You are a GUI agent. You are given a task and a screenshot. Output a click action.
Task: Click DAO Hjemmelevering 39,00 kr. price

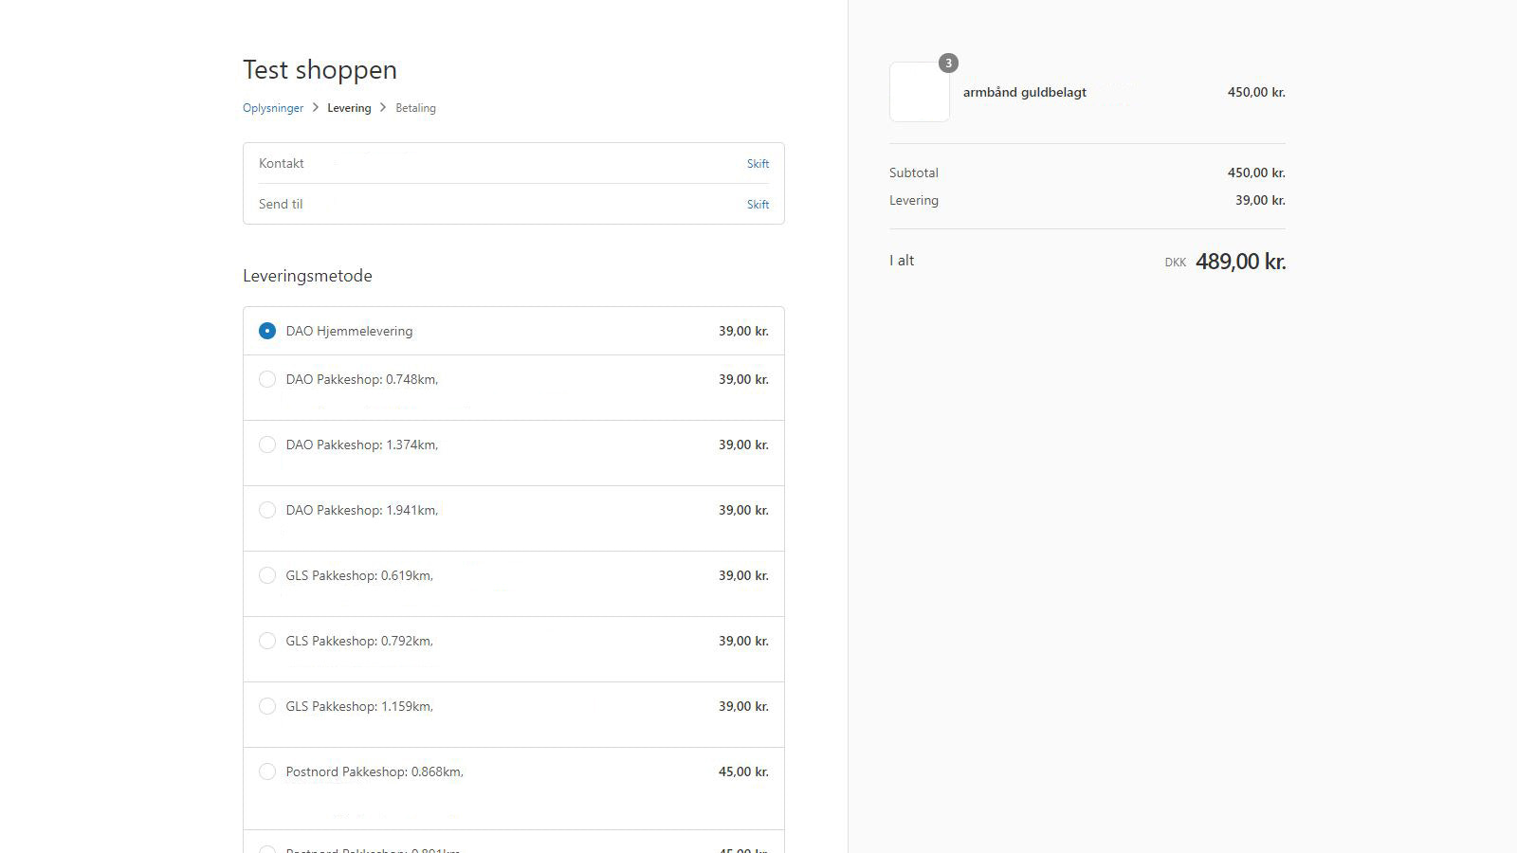(x=743, y=331)
